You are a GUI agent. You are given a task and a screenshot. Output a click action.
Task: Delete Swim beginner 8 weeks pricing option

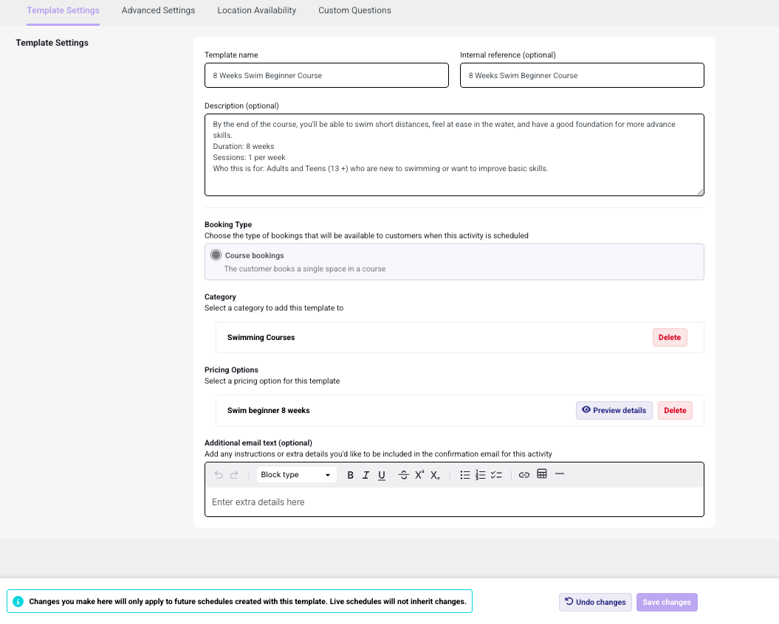(675, 411)
